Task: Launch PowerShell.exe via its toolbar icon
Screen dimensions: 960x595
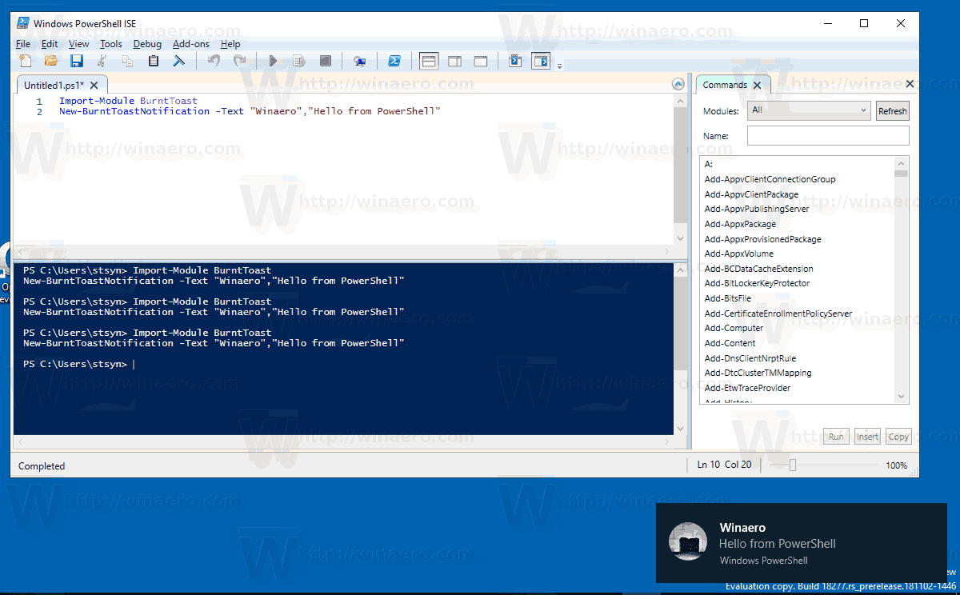Action: (394, 61)
